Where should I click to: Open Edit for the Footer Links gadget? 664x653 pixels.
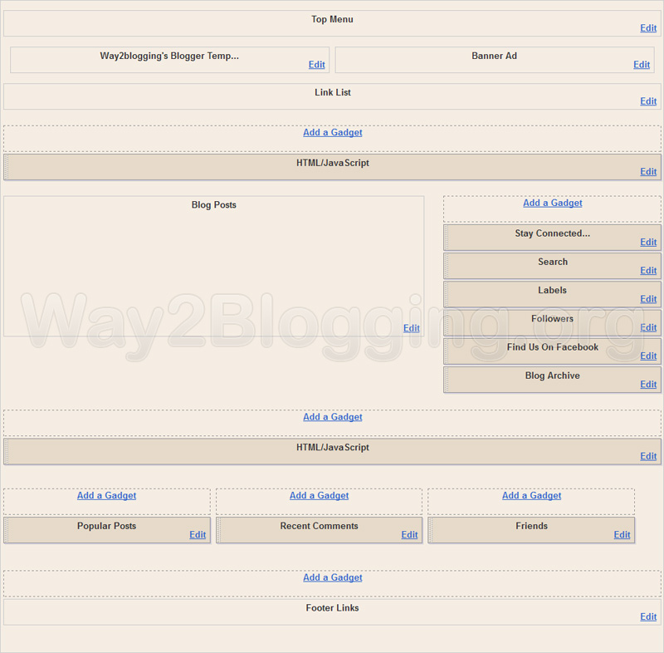click(x=648, y=616)
